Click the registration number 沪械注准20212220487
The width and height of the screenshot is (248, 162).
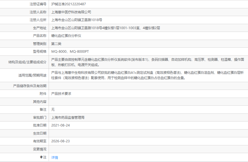pos(69,4)
